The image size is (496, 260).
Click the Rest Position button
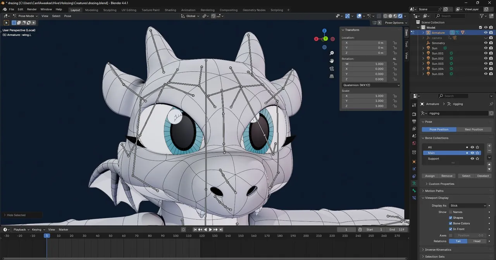pyautogui.click(x=474, y=129)
